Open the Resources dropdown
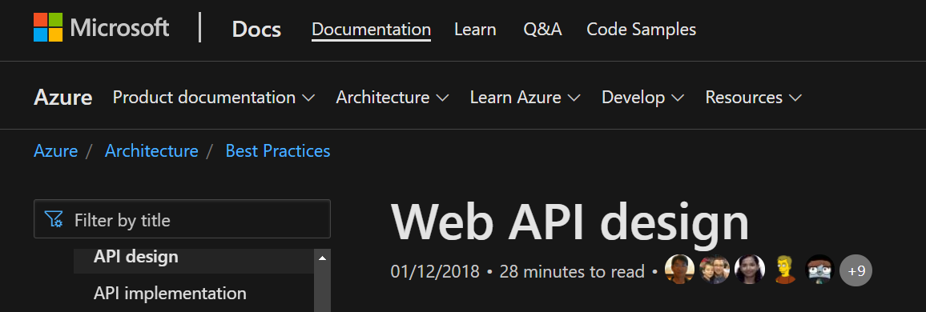The image size is (926, 312). 753,98
